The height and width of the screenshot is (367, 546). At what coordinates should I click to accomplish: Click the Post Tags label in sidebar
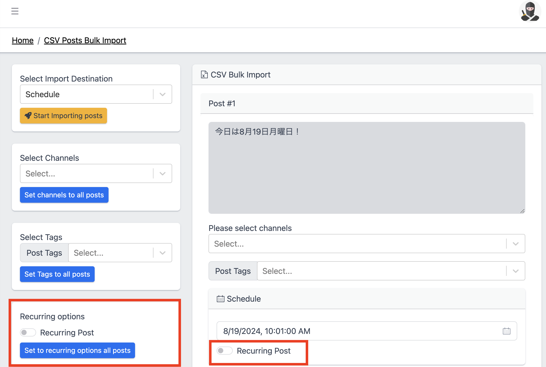(x=44, y=253)
